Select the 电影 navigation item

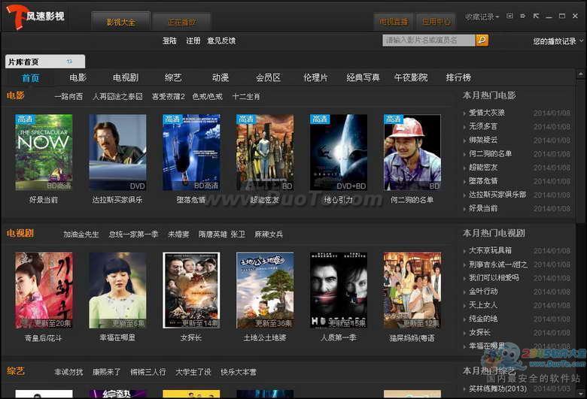tap(78, 77)
